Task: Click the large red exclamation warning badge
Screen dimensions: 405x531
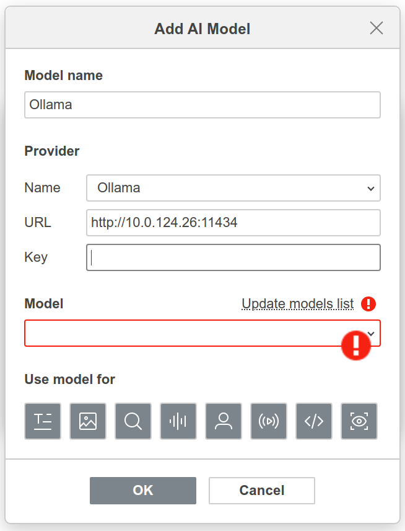Action: [x=355, y=346]
